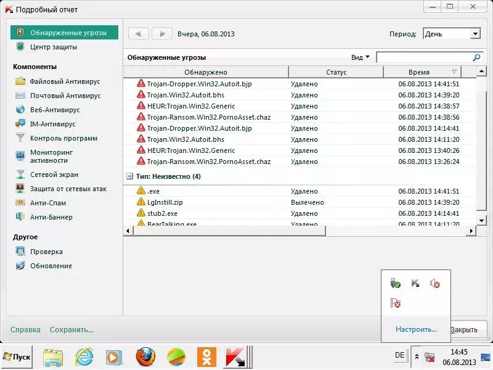Select the LgInstill.zip row

[300, 202]
